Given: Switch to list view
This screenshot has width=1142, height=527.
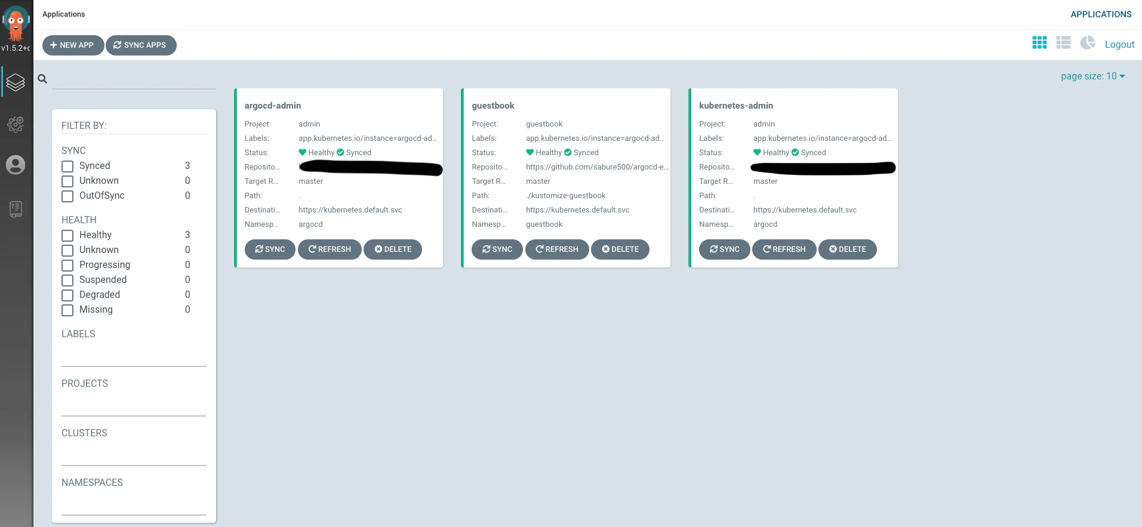Looking at the screenshot, I should pos(1063,43).
